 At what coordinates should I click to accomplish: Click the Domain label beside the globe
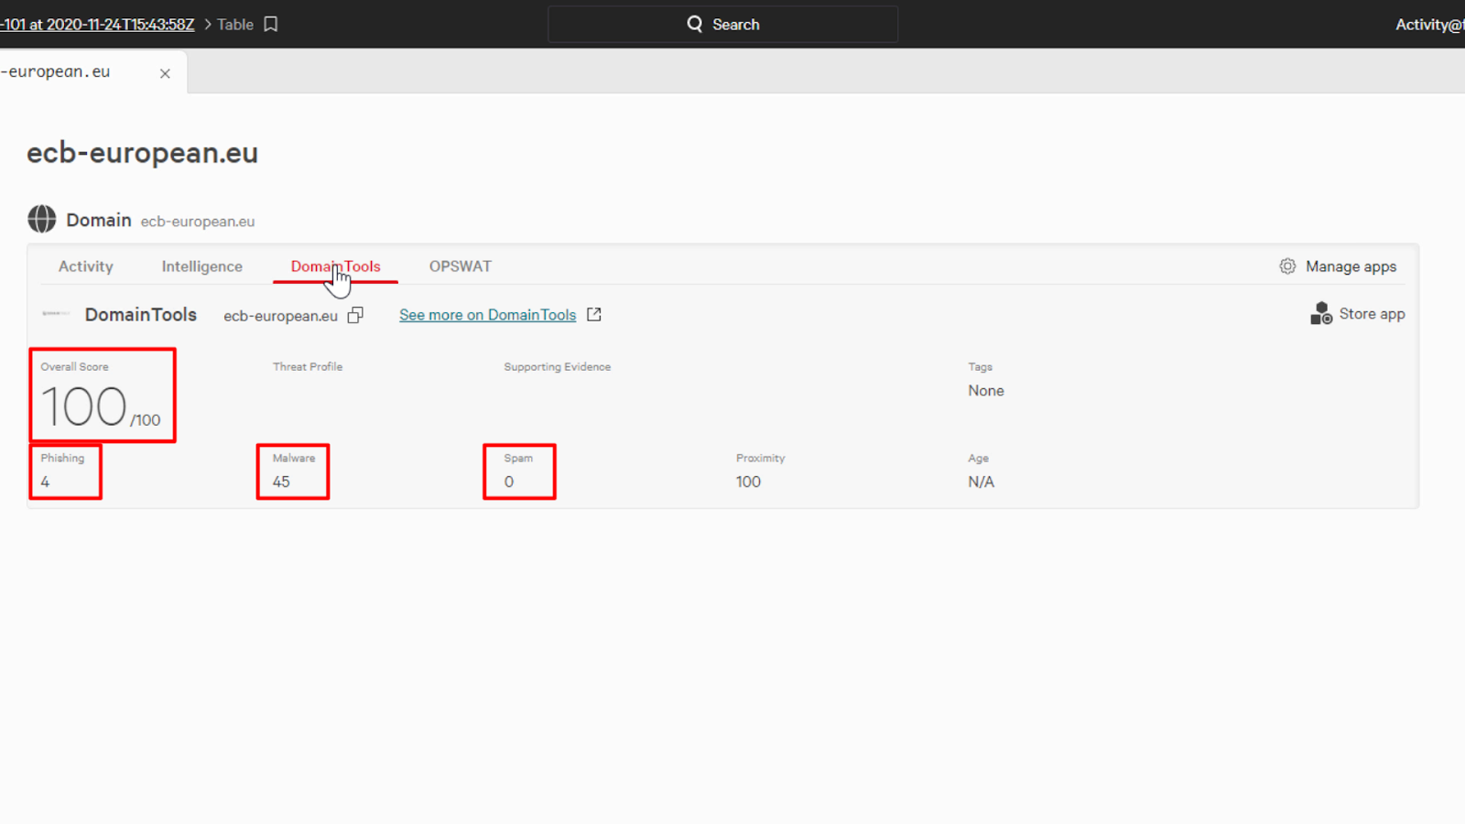[99, 220]
